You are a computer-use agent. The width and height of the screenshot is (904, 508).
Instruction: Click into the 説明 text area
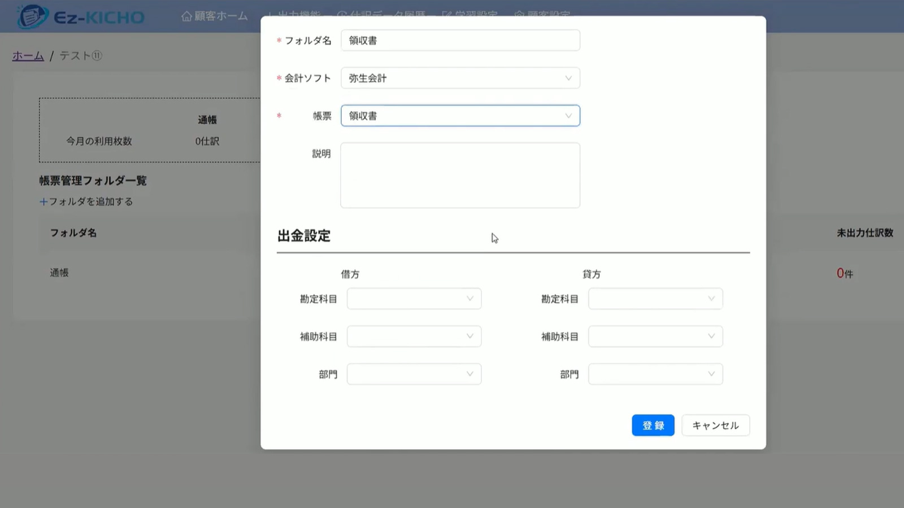tap(460, 175)
